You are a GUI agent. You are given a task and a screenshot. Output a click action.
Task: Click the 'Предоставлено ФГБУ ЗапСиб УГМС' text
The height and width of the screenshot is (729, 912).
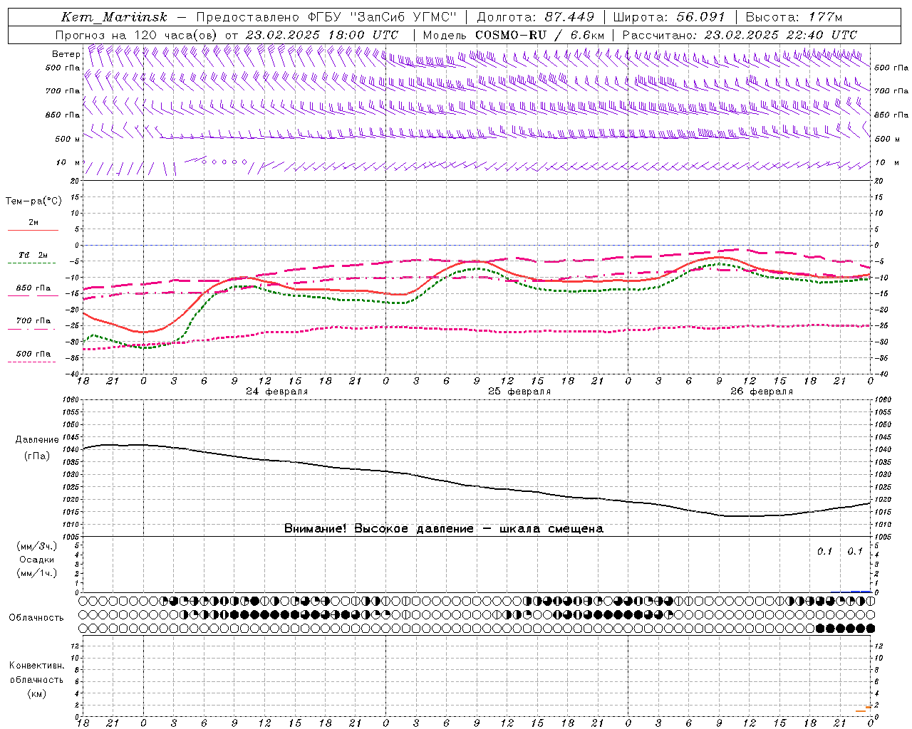[x=326, y=17]
